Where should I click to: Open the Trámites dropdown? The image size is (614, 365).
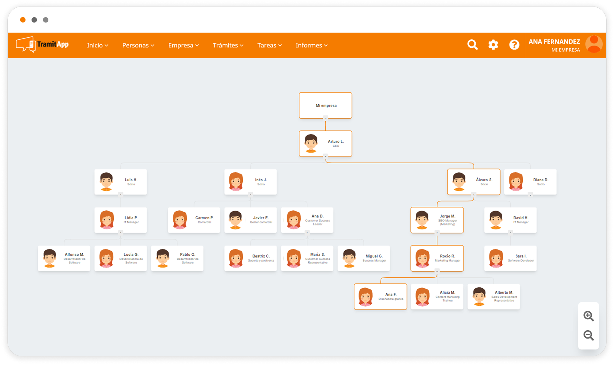coord(228,45)
